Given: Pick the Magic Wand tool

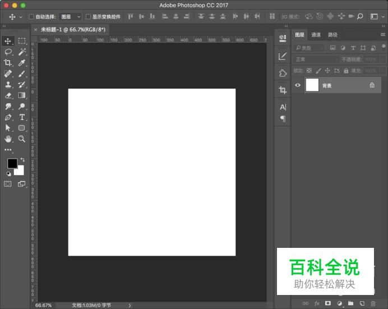Looking at the screenshot, I should coord(22,52).
